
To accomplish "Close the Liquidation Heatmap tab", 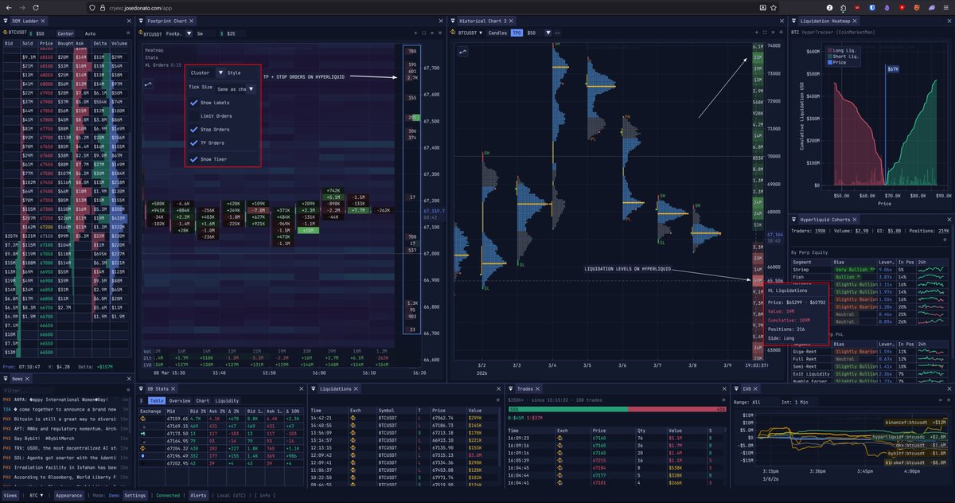I will (x=855, y=21).
